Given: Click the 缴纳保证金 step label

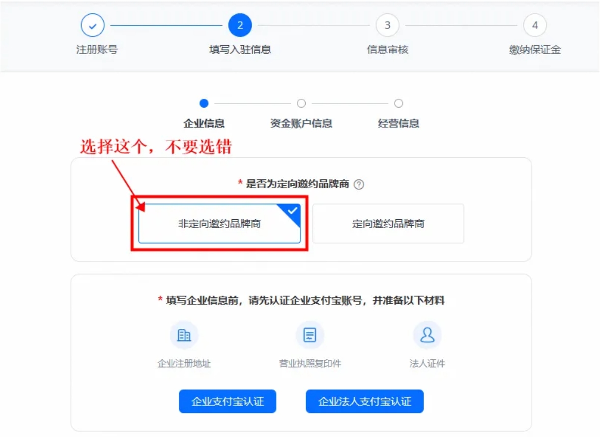Looking at the screenshot, I should tap(535, 50).
